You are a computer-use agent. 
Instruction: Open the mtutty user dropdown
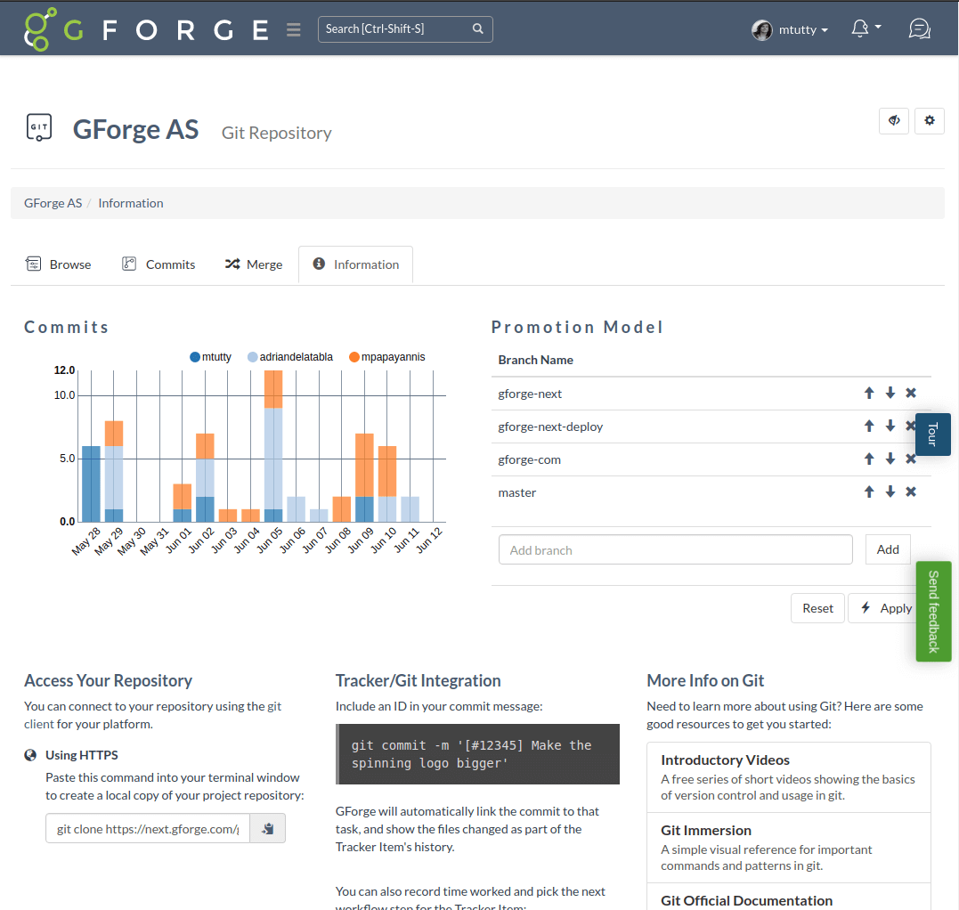[x=790, y=29]
